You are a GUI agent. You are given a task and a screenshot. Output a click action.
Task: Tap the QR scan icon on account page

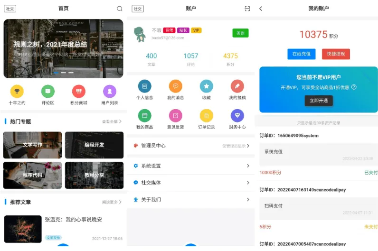coord(247,9)
